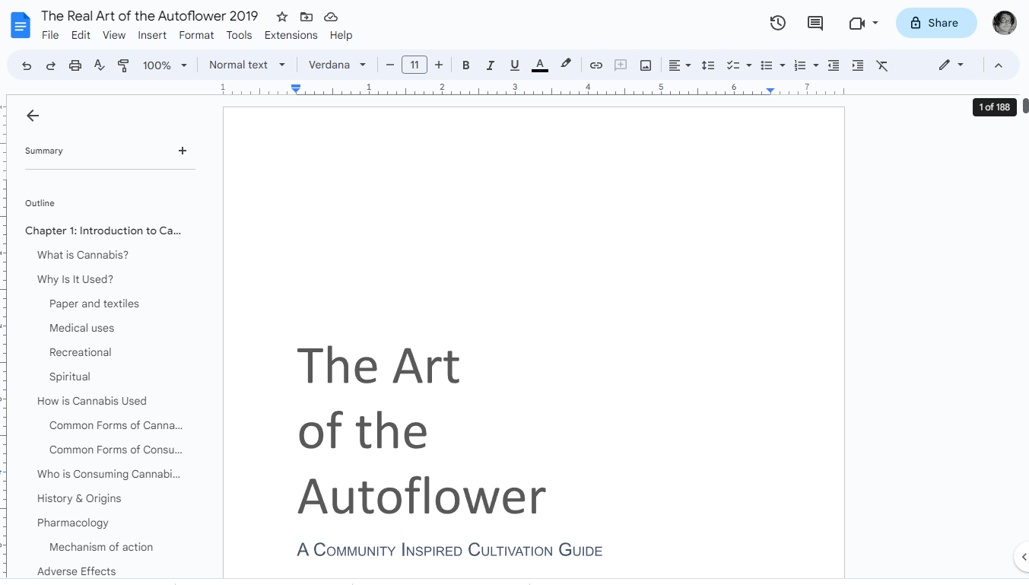Go to What is Cannabis? outline item
The width and height of the screenshot is (1029, 585).
pyautogui.click(x=83, y=255)
